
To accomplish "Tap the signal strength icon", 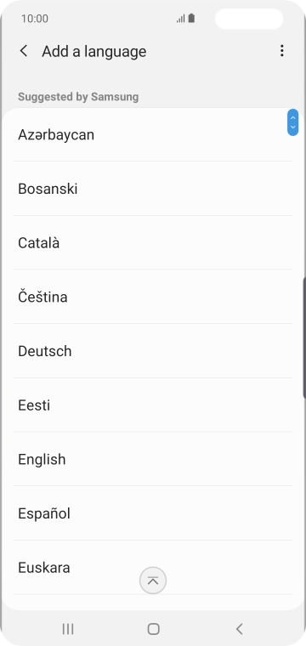I will click(180, 19).
